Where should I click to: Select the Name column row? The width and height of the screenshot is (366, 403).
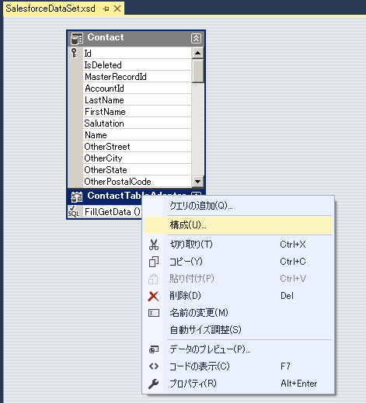pyautogui.click(x=137, y=135)
